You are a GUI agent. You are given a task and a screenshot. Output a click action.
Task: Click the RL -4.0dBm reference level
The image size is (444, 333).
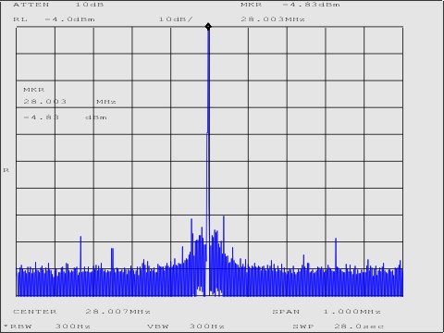[55, 19]
